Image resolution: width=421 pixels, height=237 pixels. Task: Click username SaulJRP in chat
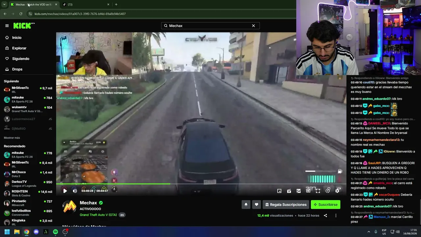[x=374, y=163]
